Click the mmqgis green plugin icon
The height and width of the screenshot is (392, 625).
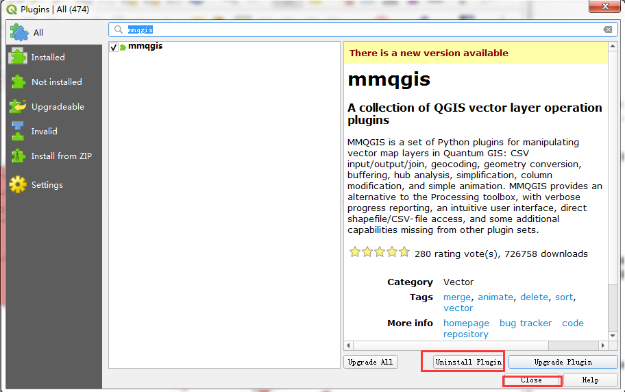pyautogui.click(x=123, y=47)
